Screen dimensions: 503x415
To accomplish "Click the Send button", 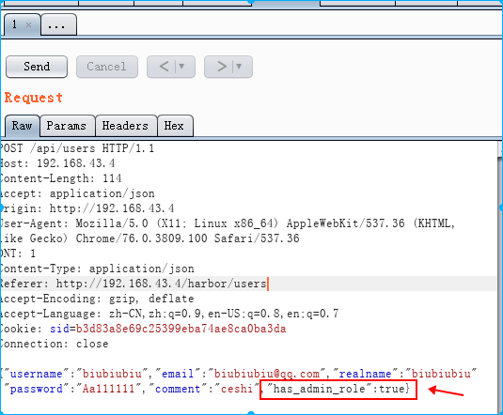I will pos(37,67).
